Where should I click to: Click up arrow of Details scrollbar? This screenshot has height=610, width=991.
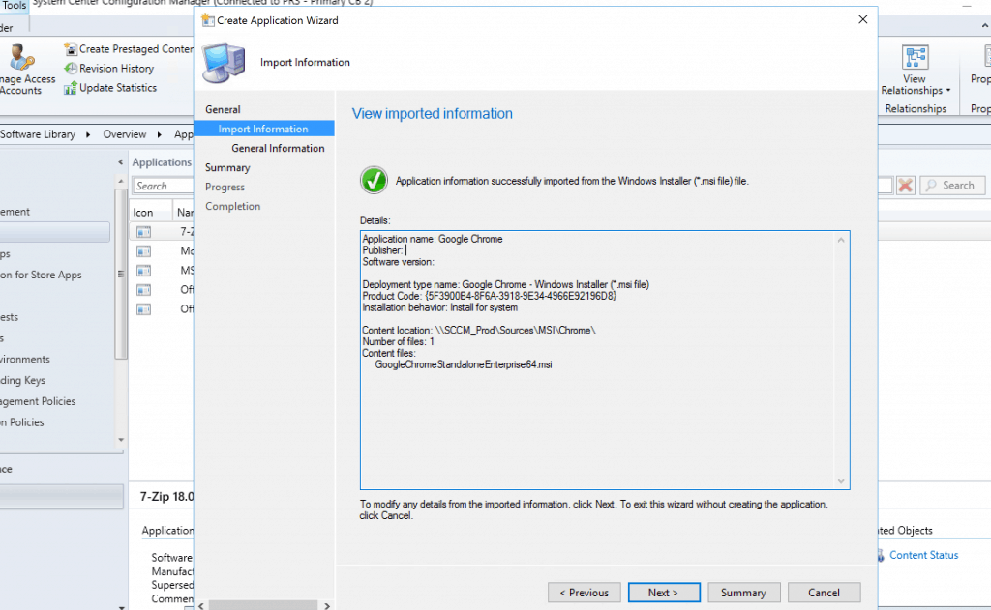tap(841, 240)
